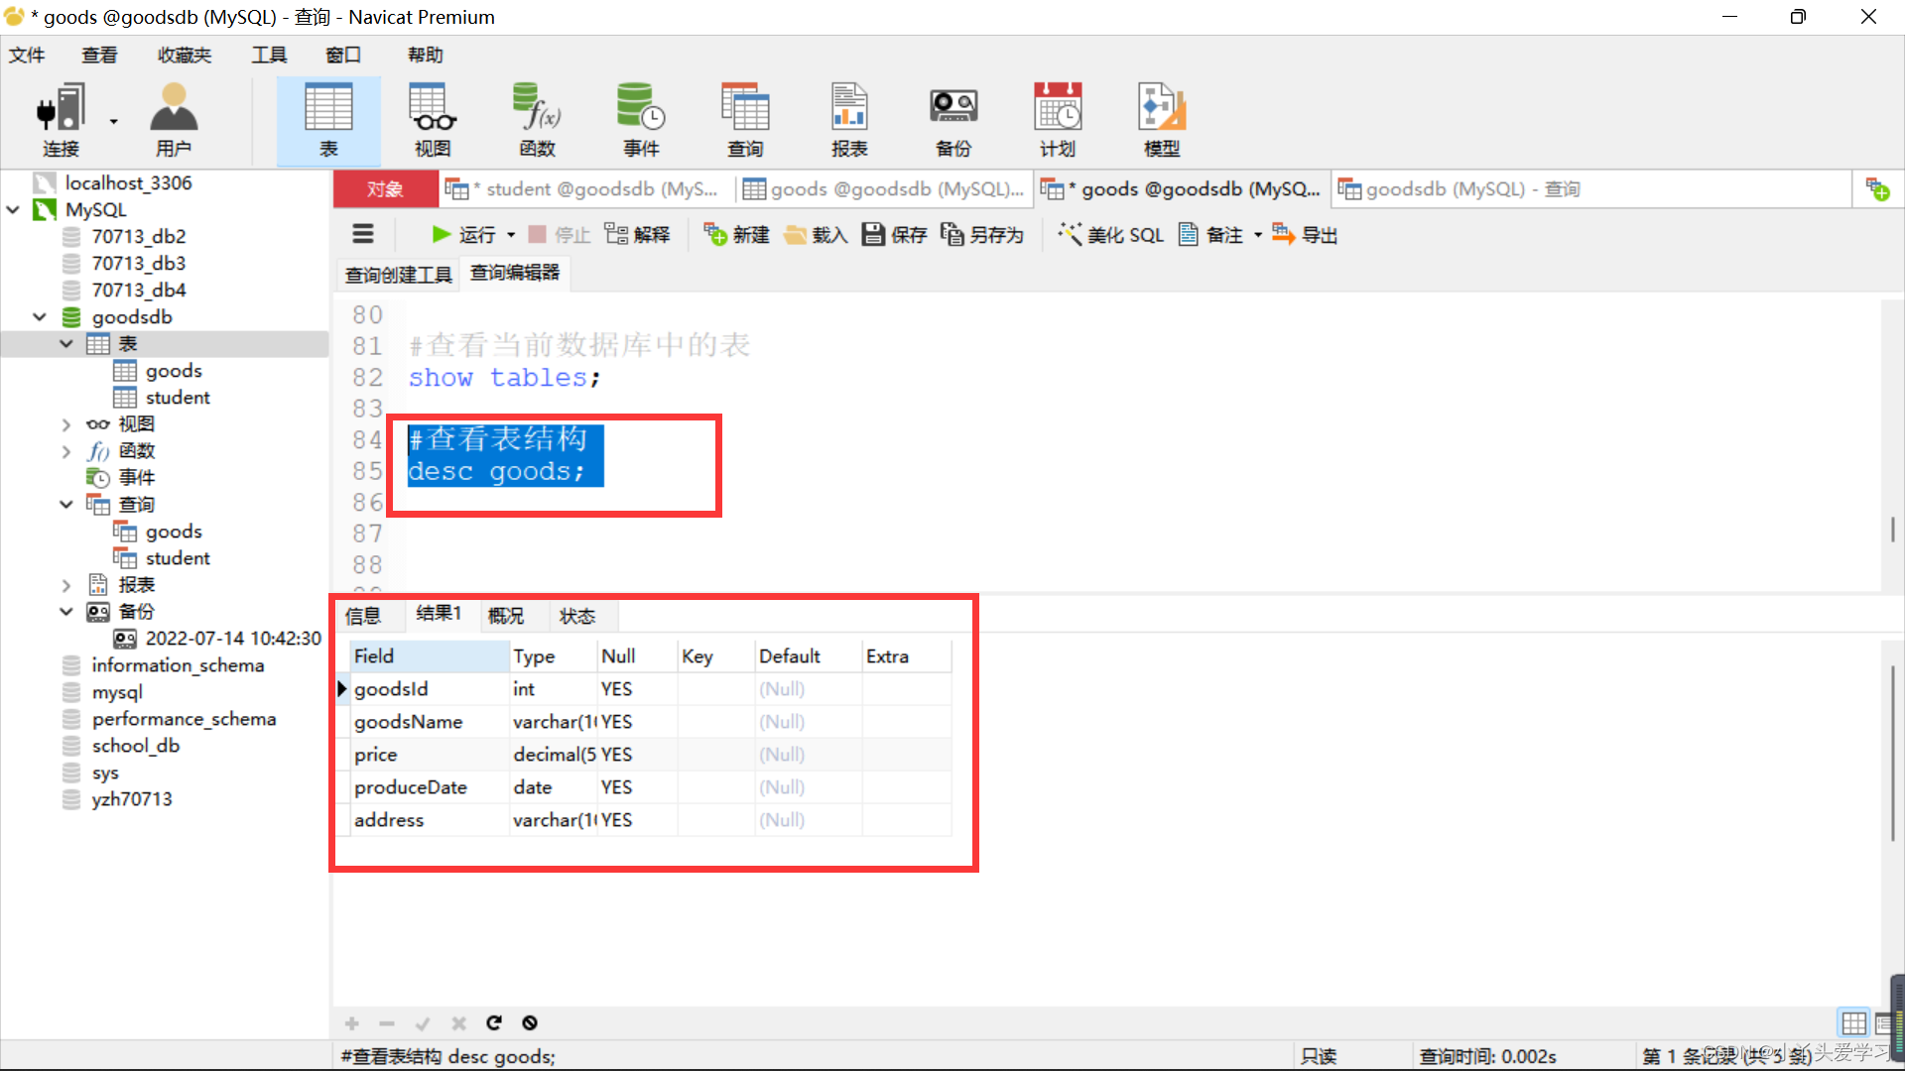Create new query with 新建 button

pyautogui.click(x=736, y=234)
